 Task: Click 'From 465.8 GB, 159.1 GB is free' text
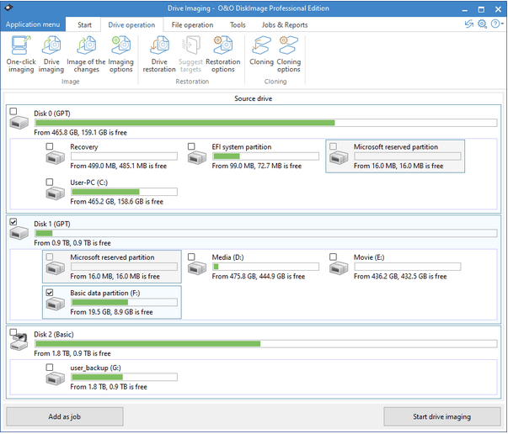80,133
